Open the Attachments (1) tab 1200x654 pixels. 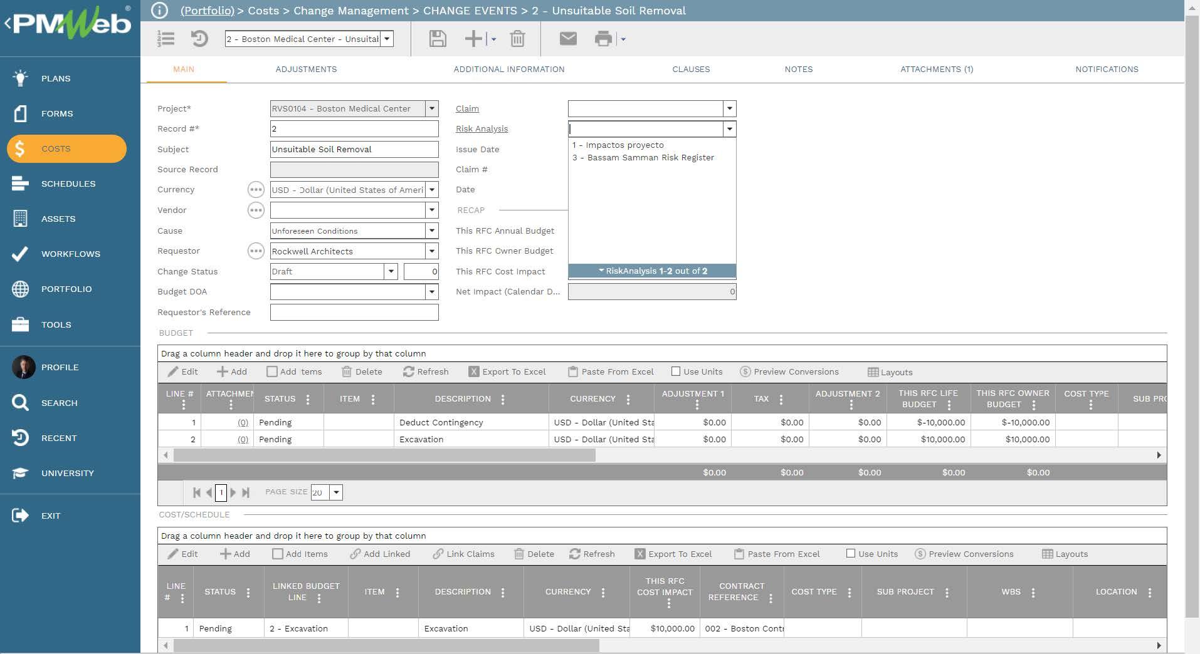pos(936,70)
